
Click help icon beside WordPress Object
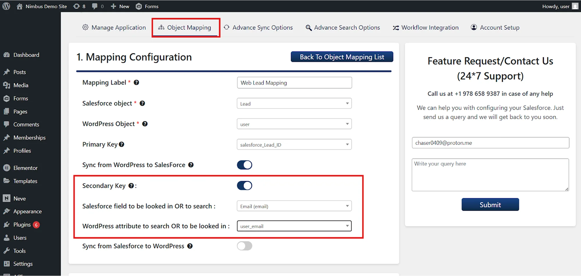(145, 124)
